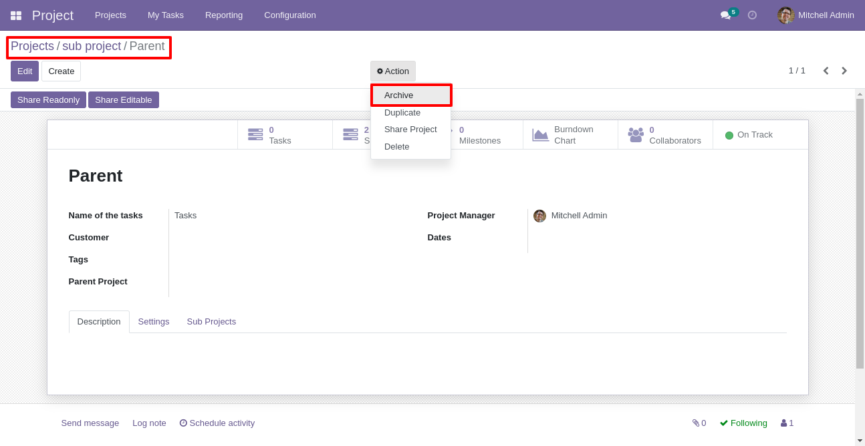
Task: Click Schedule activity in chatter
Action: [x=217, y=423]
